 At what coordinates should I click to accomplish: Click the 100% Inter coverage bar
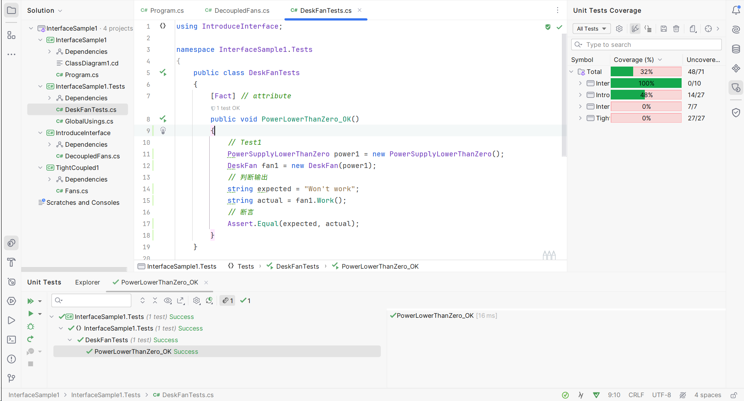[x=646, y=83]
